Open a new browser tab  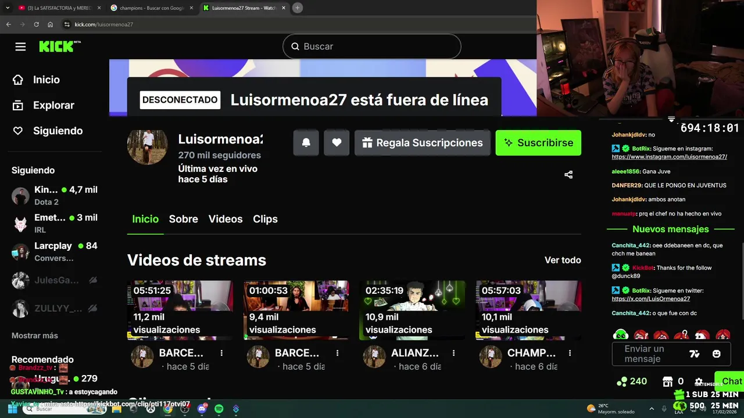tap(297, 8)
